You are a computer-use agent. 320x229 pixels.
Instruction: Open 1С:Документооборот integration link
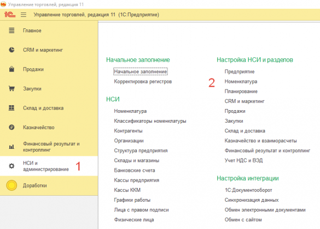pyautogui.click(x=248, y=190)
